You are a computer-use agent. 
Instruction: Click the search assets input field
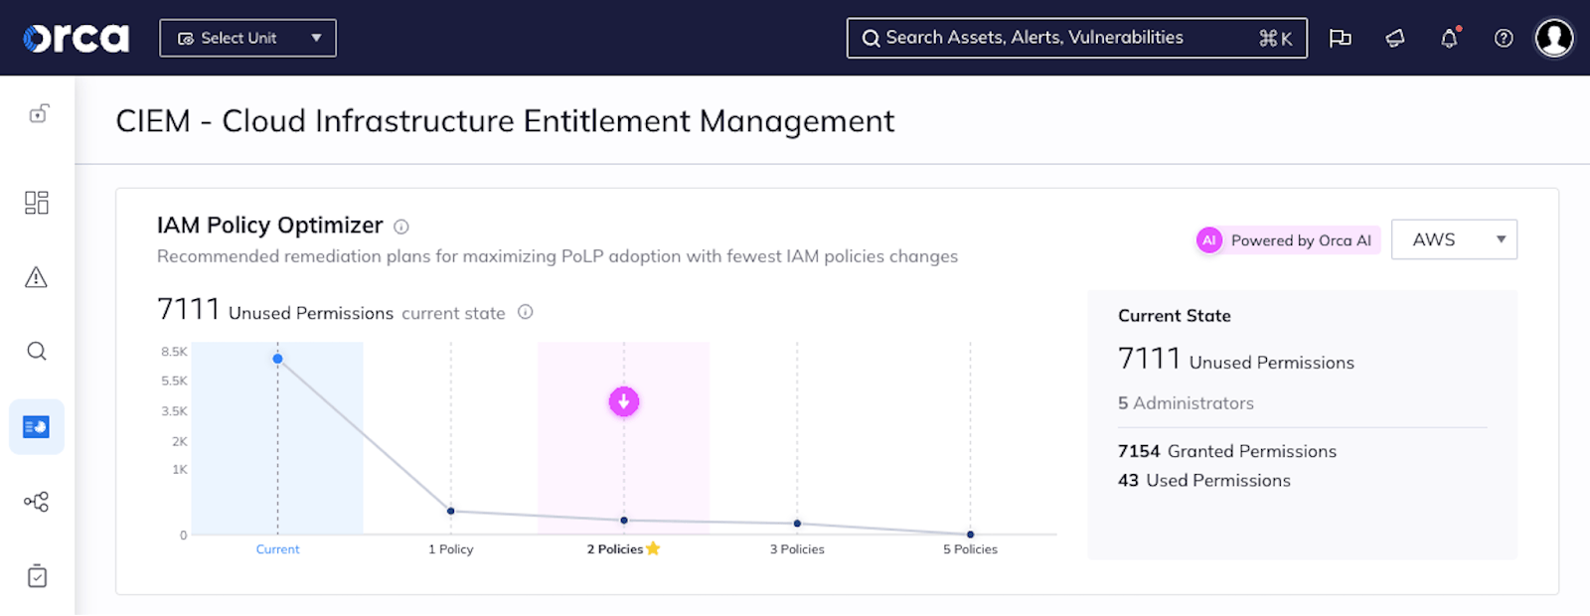(x=1076, y=38)
